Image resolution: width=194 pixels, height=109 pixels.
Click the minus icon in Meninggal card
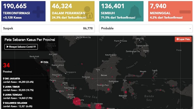click(185, 12)
